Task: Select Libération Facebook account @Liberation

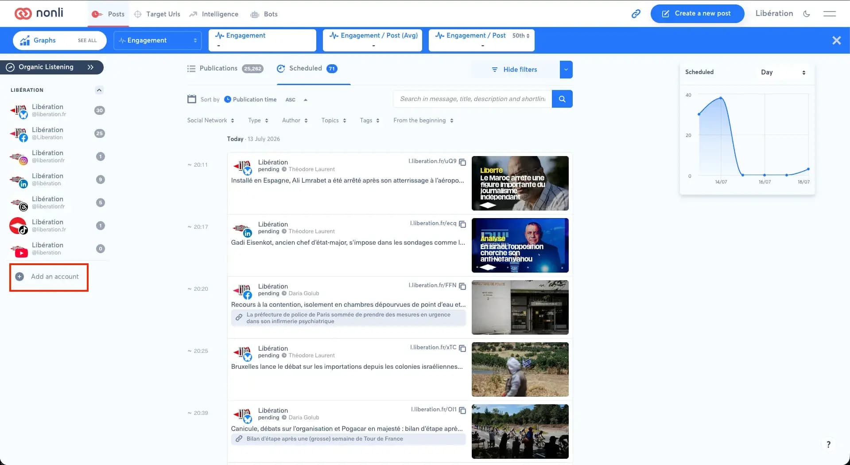Action: pyautogui.click(x=57, y=133)
